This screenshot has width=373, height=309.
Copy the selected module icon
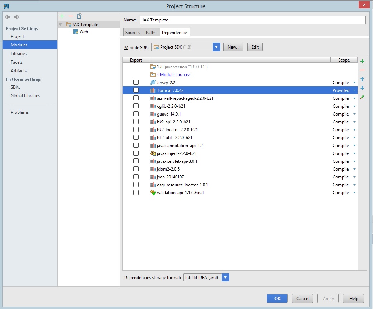pyautogui.click(x=80, y=16)
